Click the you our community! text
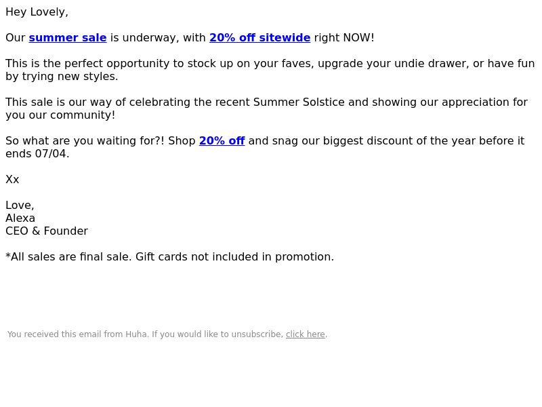This screenshot has width=542, height=407. tap(60, 115)
